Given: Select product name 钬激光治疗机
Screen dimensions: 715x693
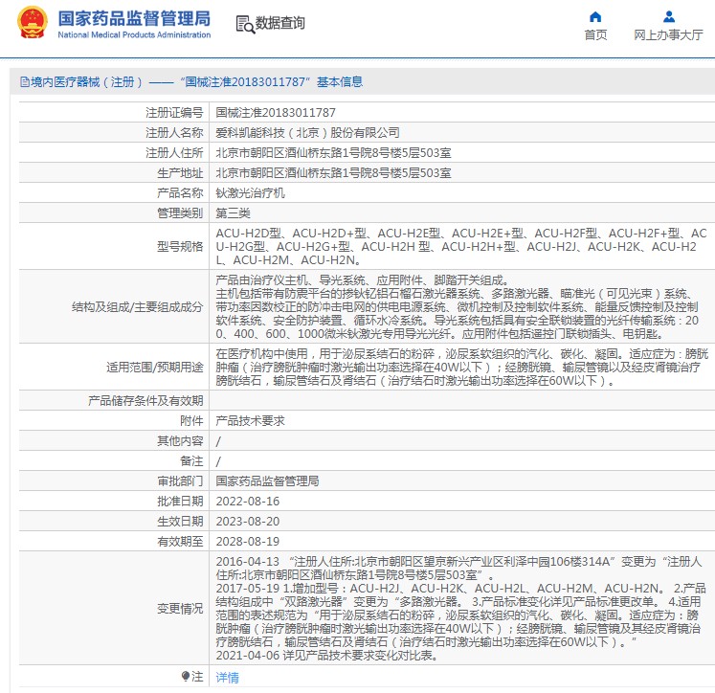Looking at the screenshot, I should (x=251, y=192).
